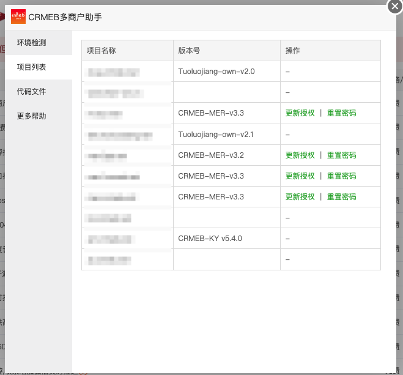Click the blurred project name beside Tuoluojiang-own-v2.0

[x=114, y=72]
